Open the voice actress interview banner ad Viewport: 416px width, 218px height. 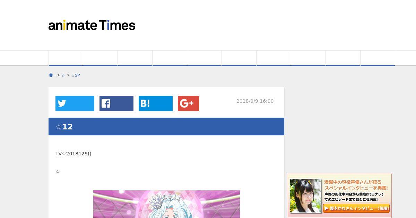[340, 196]
